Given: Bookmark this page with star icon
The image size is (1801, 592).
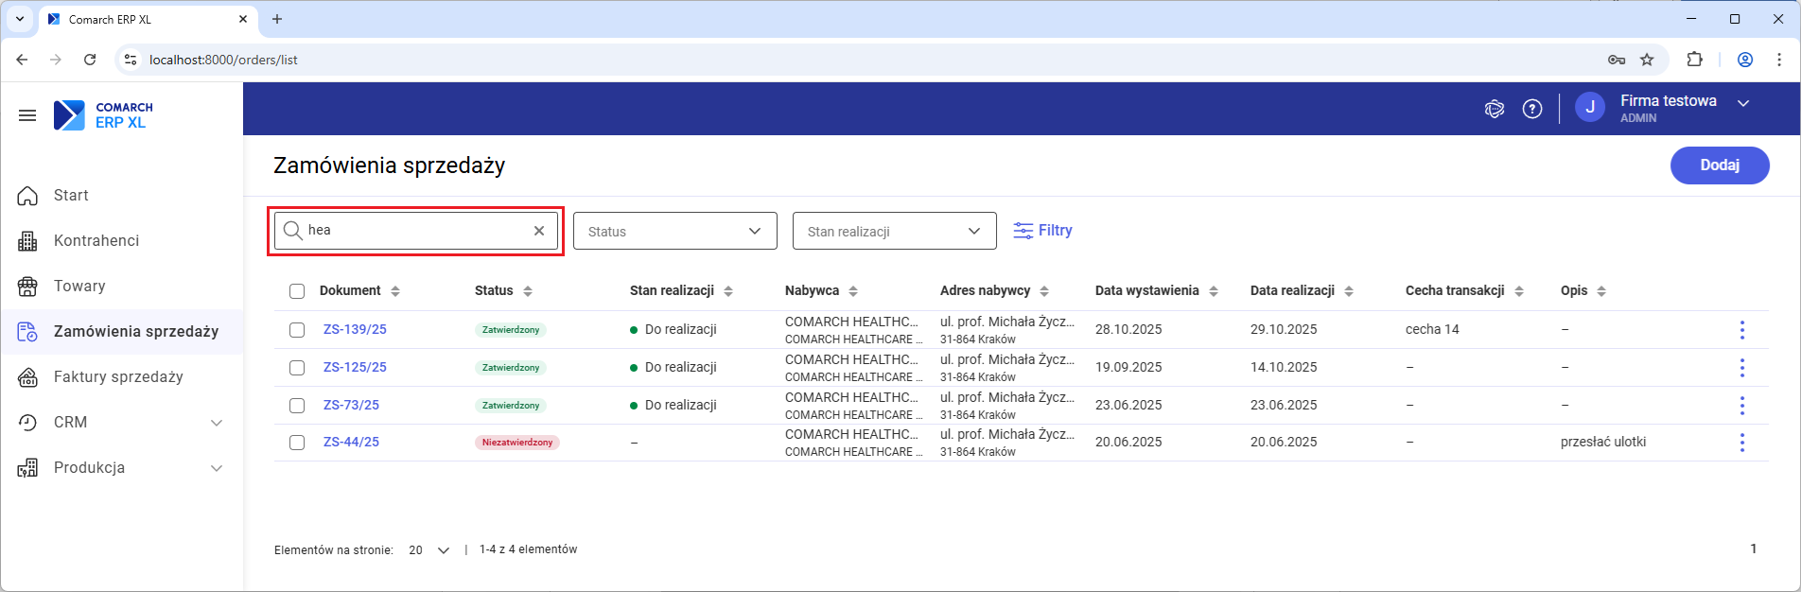Looking at the screenshot, I should [x=1647, y=60].
